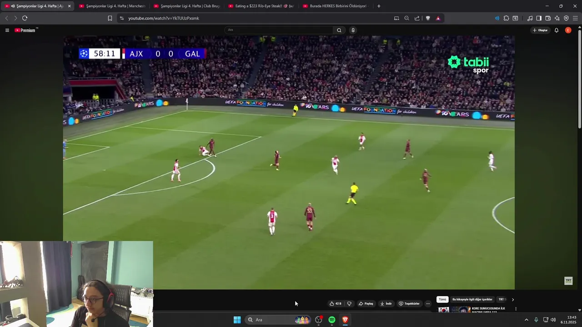Select Bu hikayeyle ilgili diğer içerikler chip
This screenshot has height=327, width=582.
(472, 299)
